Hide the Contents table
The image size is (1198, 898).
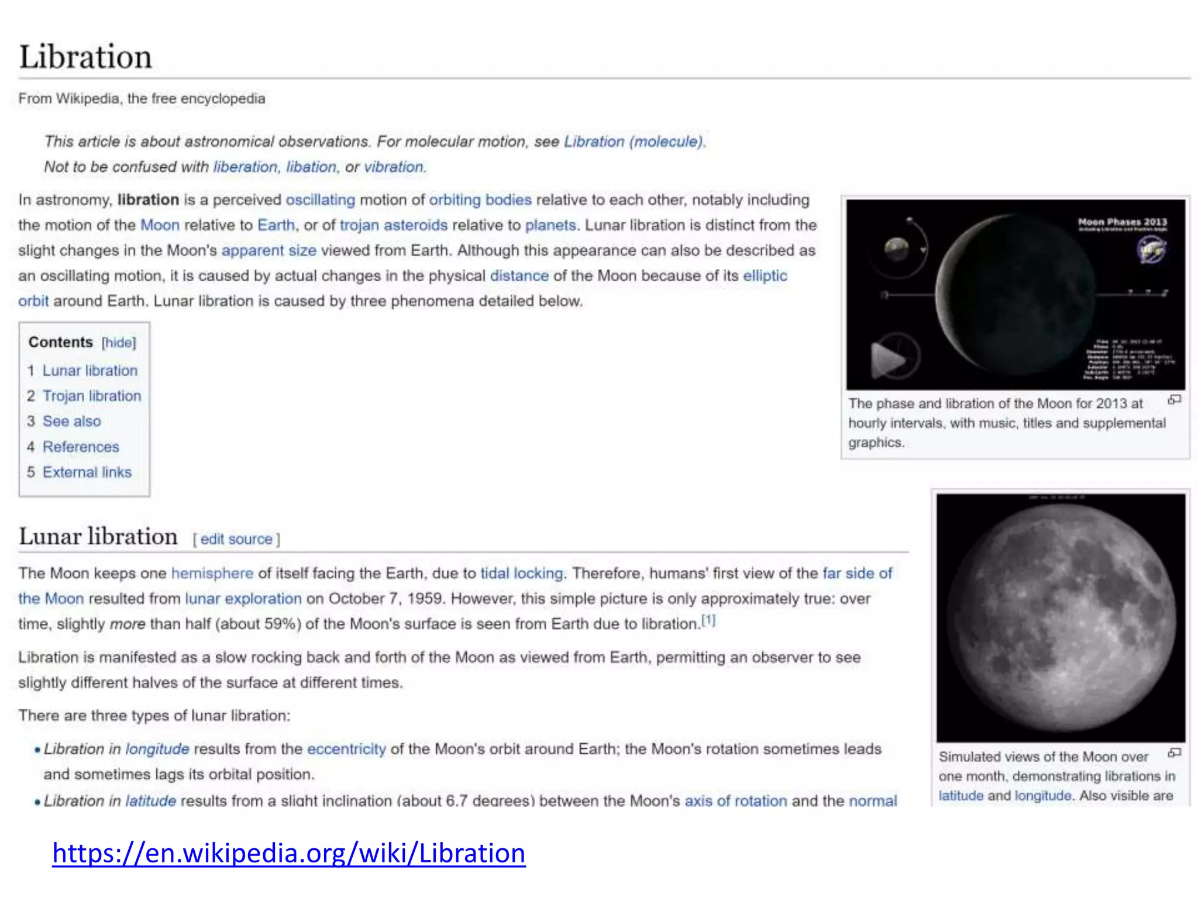click(x=119, y=343)
